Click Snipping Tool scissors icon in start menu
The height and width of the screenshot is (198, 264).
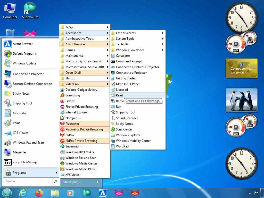coord(8,103)
